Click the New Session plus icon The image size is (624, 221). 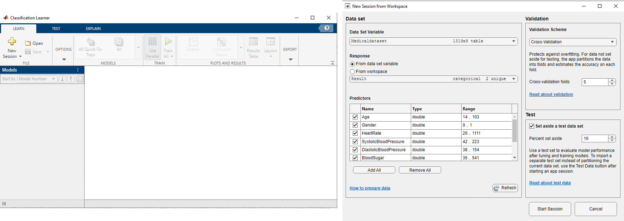[12, 42]
